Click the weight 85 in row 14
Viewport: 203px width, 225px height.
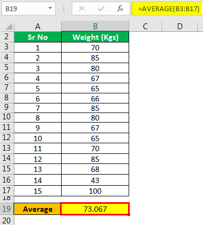[95, 159]
